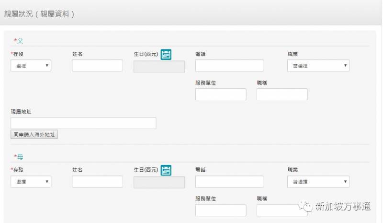383x223 pixels.
Task: Expand the mother's 存歿 dropdown
Action: pos(31,182)
